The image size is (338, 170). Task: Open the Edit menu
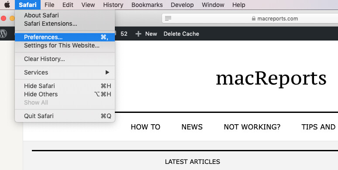(68, 5)
